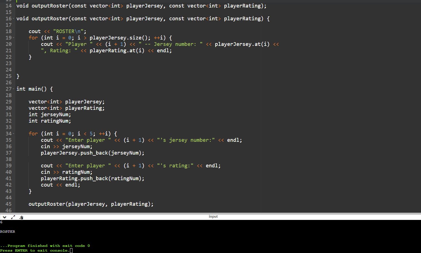Click the console copy/clear icon next to expand arrows
The image size is (421, 253).
click(21, 217)
